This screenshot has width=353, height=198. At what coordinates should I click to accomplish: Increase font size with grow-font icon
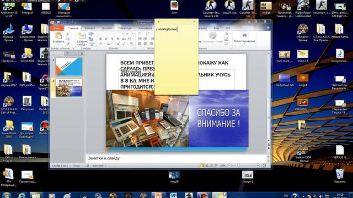[x=117, y=44]
